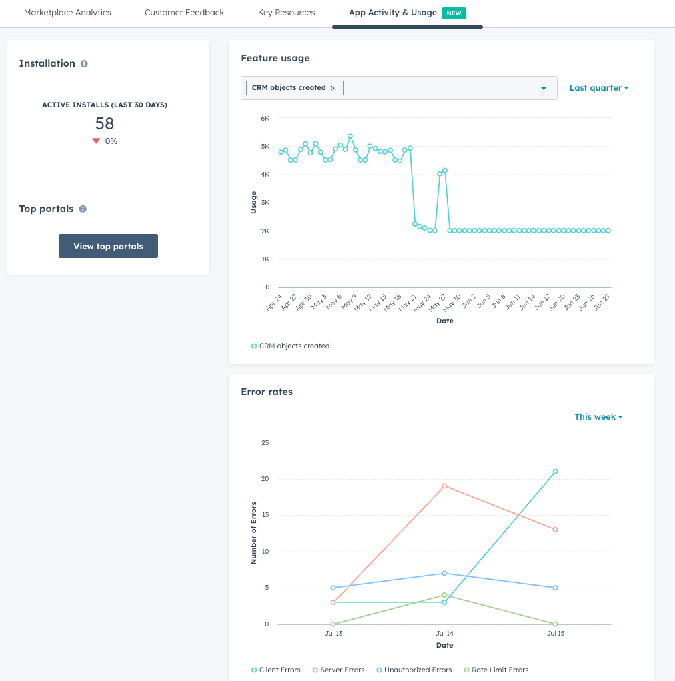Image resolution: width=675 pixels, height=681 pixels.
Task: Switch to the Marketplace Analytics tab
Action: [x=67, y=13]
